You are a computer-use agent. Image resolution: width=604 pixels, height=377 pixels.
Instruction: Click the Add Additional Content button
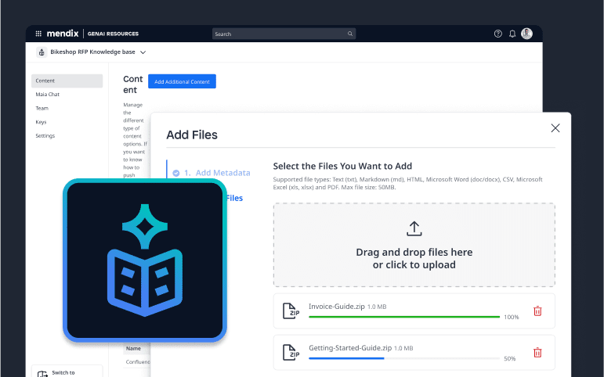(x=182, y=81)
